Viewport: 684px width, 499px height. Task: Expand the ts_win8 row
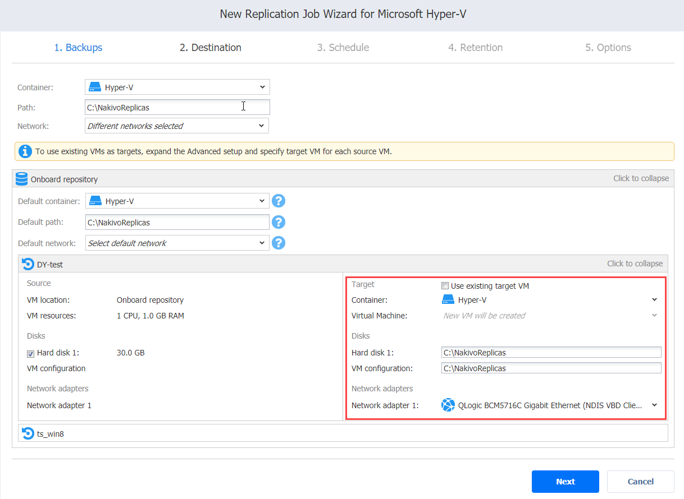click(343, 433)
